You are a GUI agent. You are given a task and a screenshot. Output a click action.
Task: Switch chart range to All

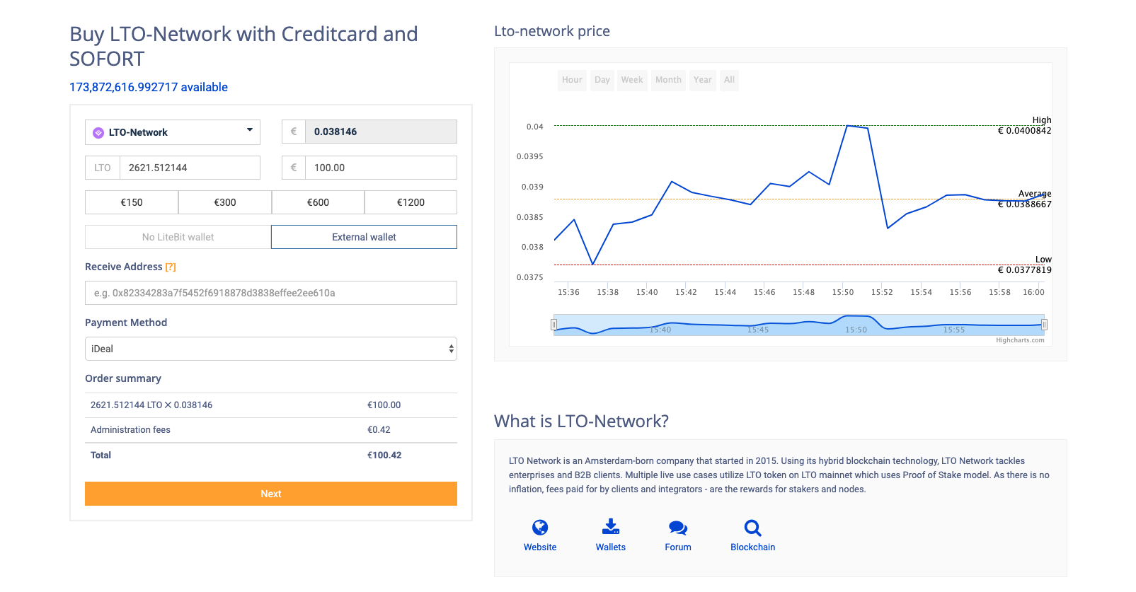(x=729, y=80)
